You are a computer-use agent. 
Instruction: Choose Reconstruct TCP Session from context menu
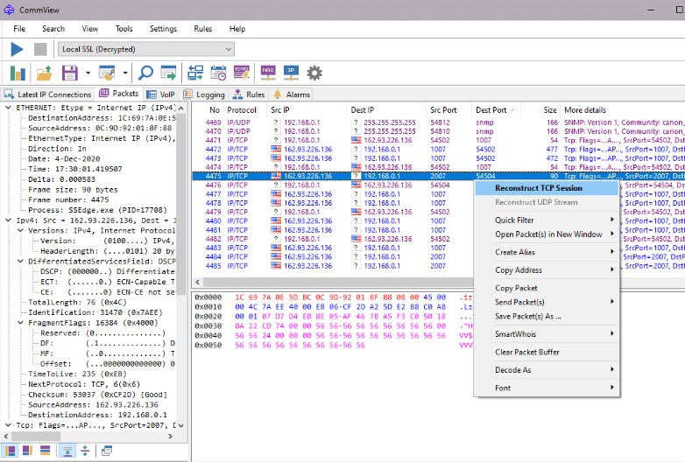click(x=538, y=188)
